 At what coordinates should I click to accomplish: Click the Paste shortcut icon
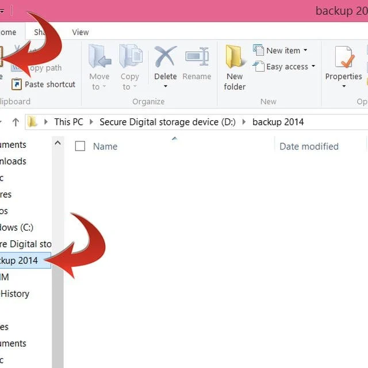pos(17,84)
